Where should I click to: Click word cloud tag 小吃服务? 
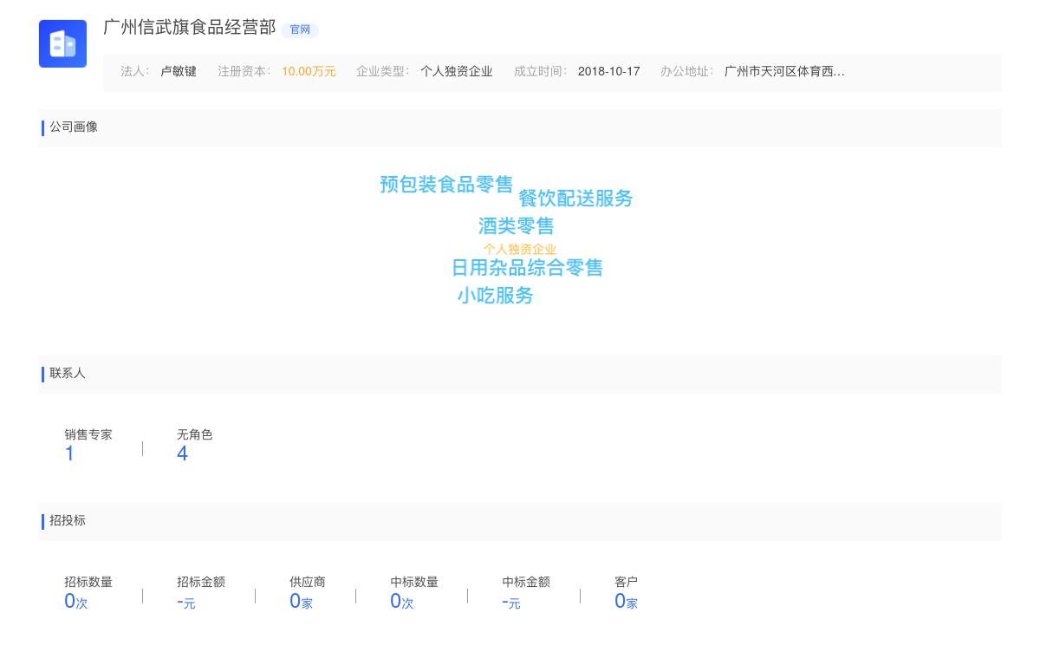click(x=495, y=295)
